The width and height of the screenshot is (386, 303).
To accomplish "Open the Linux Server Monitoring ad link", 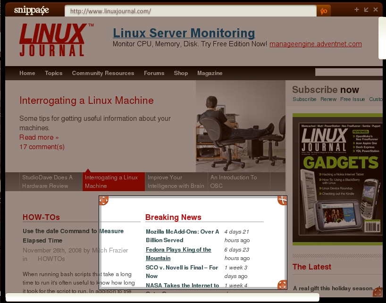I will 184,33.
